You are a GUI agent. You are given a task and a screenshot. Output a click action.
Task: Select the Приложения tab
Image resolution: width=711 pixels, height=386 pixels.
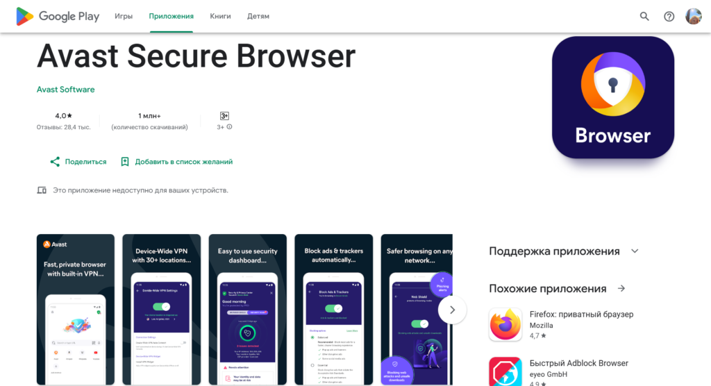click(x=172, y=17)
